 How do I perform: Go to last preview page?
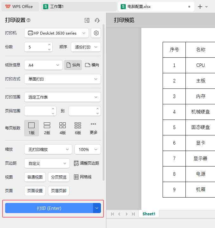[133, 214]
